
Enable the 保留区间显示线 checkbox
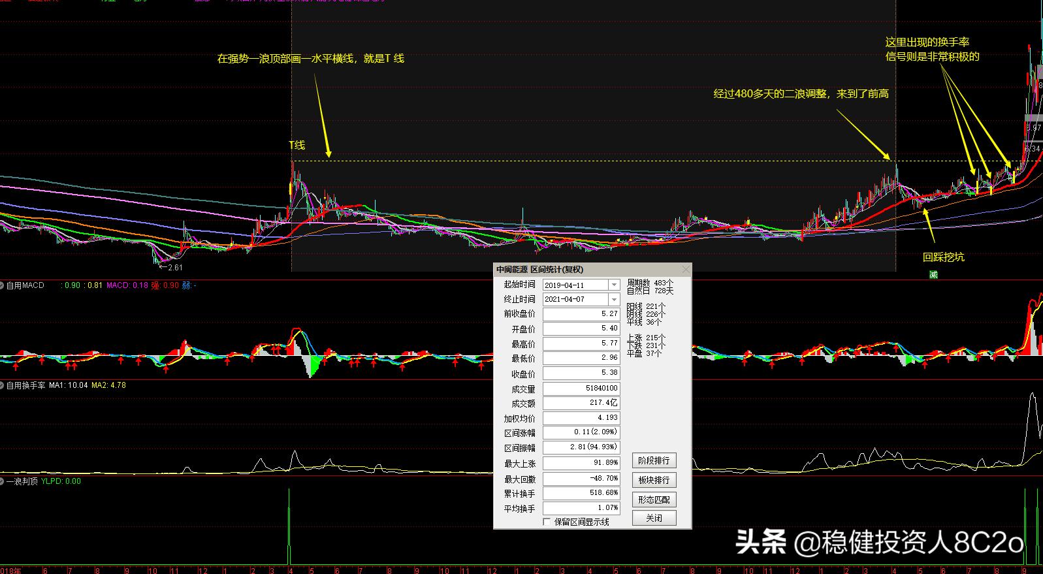[x=547, y=522]
